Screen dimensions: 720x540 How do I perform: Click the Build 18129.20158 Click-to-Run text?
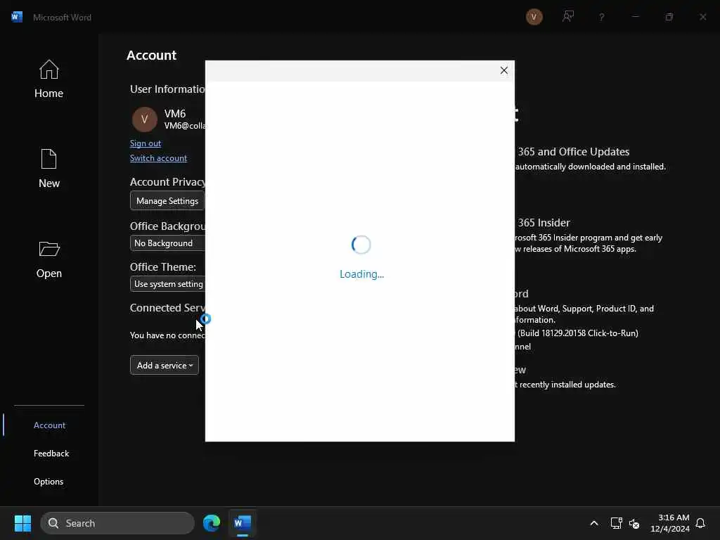pyautogui.click(x=578, y=333)
